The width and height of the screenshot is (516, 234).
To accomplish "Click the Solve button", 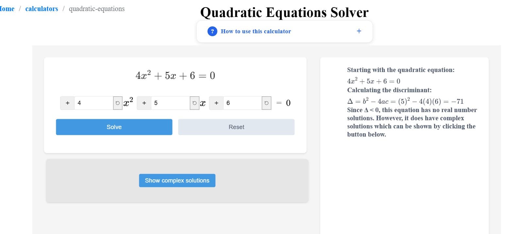I will click(114, 127).
